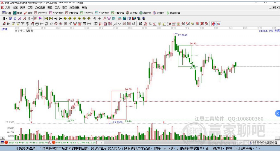The height and width of the screenshot is (151, 280).
Task: Click the yin-yang symbol icon
Action: click(214, 24)
